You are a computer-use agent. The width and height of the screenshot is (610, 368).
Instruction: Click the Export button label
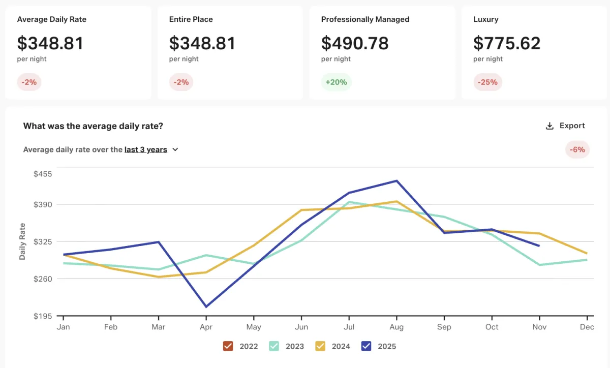click(572, 126)
